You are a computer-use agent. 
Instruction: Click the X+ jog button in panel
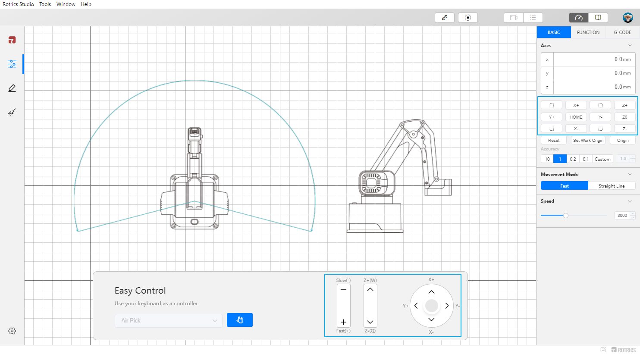click(x=576, y=105)
